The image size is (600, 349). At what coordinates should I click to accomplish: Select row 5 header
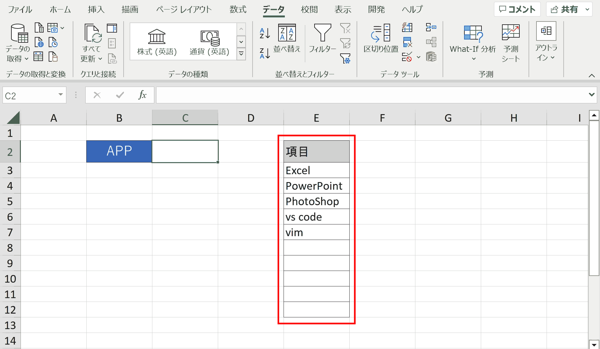pyautogui.click(x=10, y=201)
